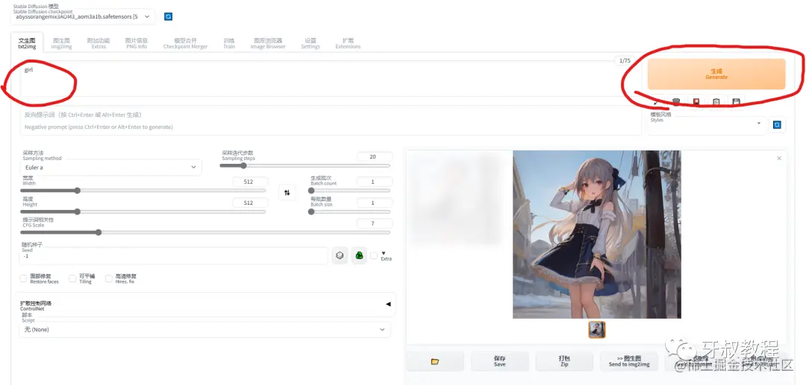806x385 pixels.
Task: Click the 1/75 token counter
Action: tap(625, 60)
